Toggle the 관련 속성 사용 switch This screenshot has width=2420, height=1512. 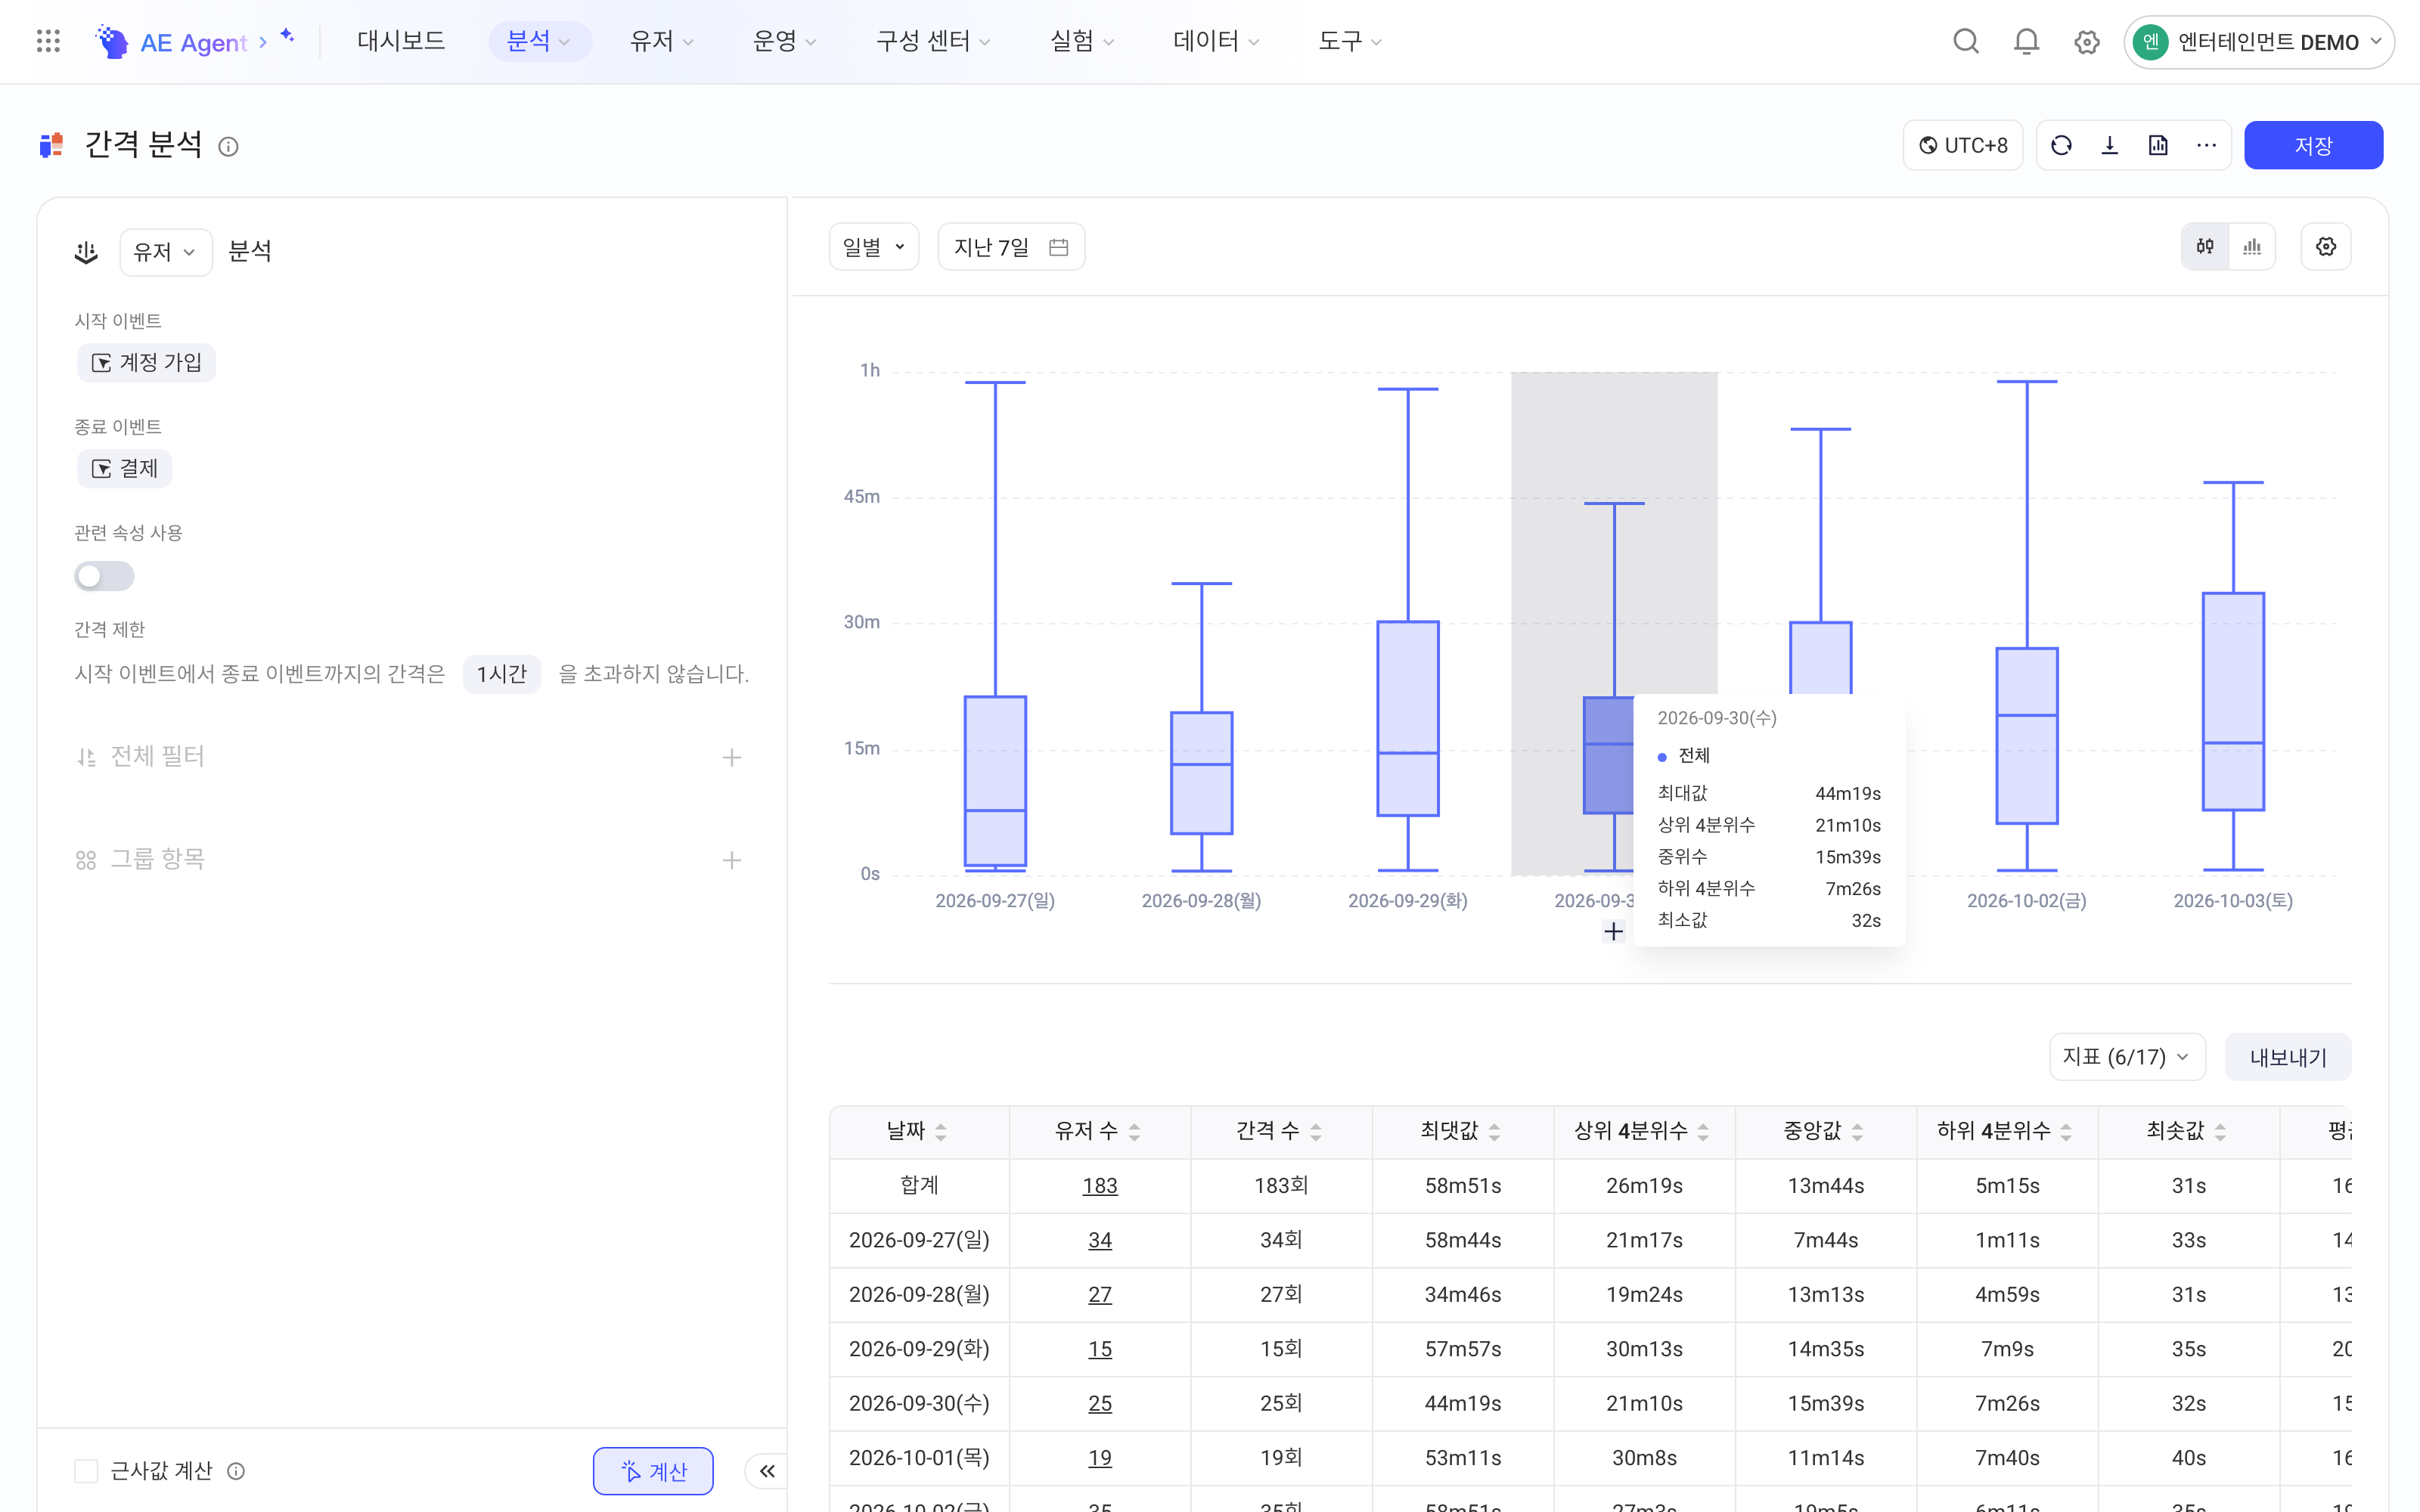[x=104, y=576]
